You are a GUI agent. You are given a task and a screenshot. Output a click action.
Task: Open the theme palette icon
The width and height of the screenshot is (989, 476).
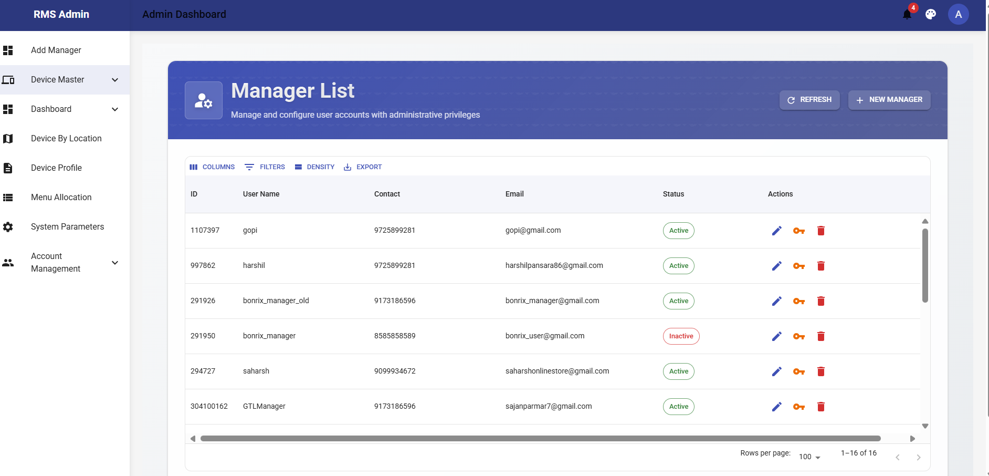click(931, 15)
